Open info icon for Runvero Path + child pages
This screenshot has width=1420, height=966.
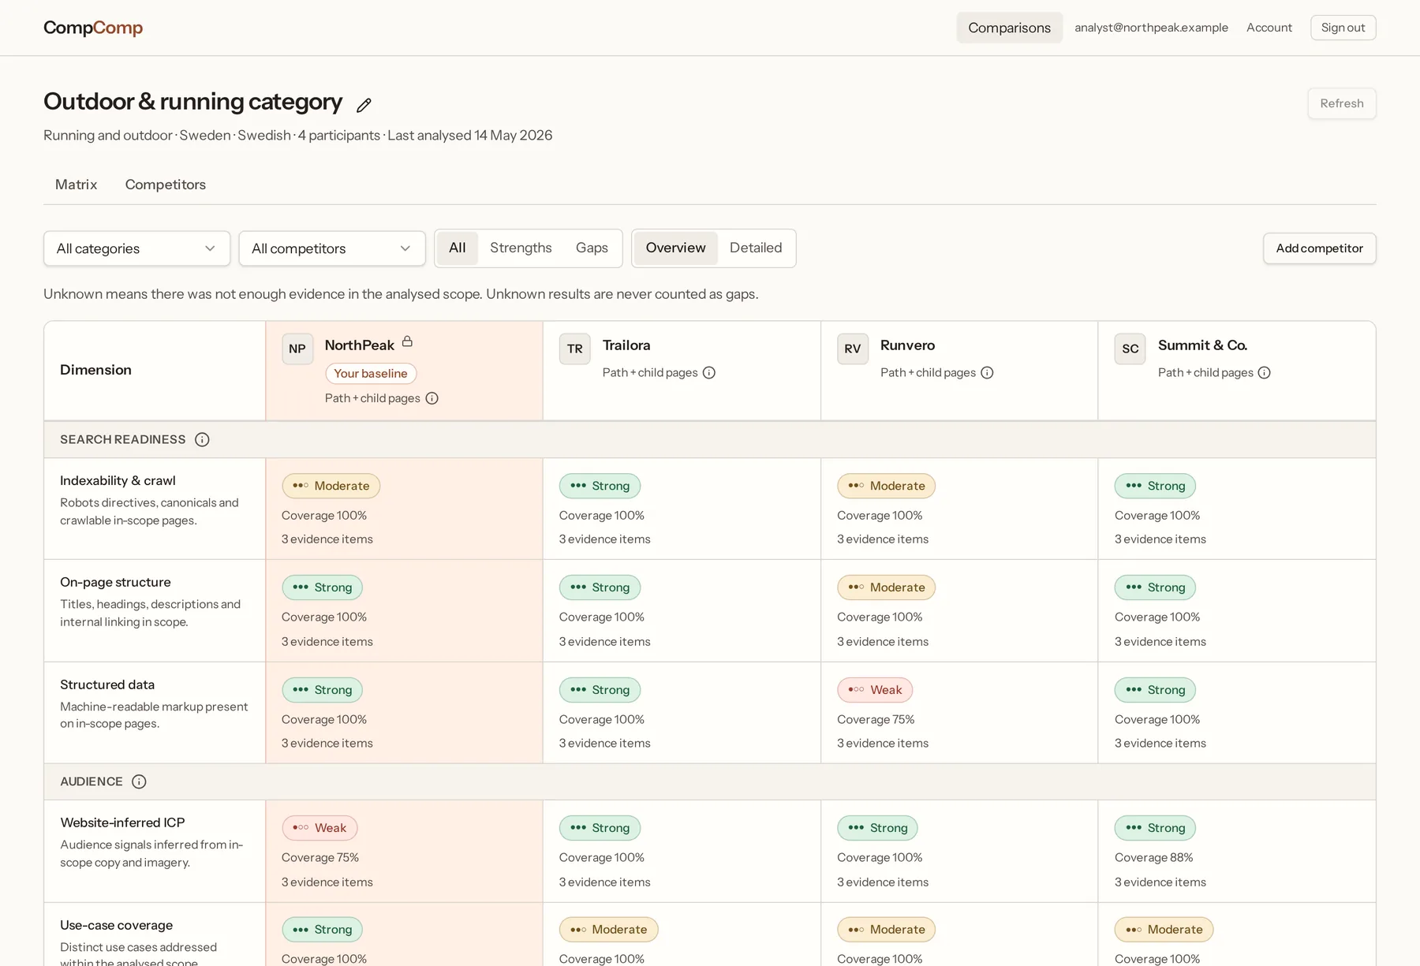pyautogui.click(x=987, y=372)
